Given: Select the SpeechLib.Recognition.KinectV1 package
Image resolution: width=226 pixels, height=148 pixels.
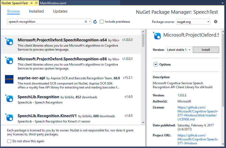Looking at the screenshot, I should click(71, 118).
